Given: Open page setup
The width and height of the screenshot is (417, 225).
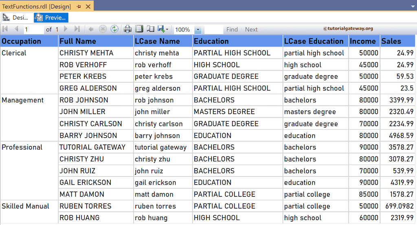Looking at the screenshot, I should click(x=151, y=29).
